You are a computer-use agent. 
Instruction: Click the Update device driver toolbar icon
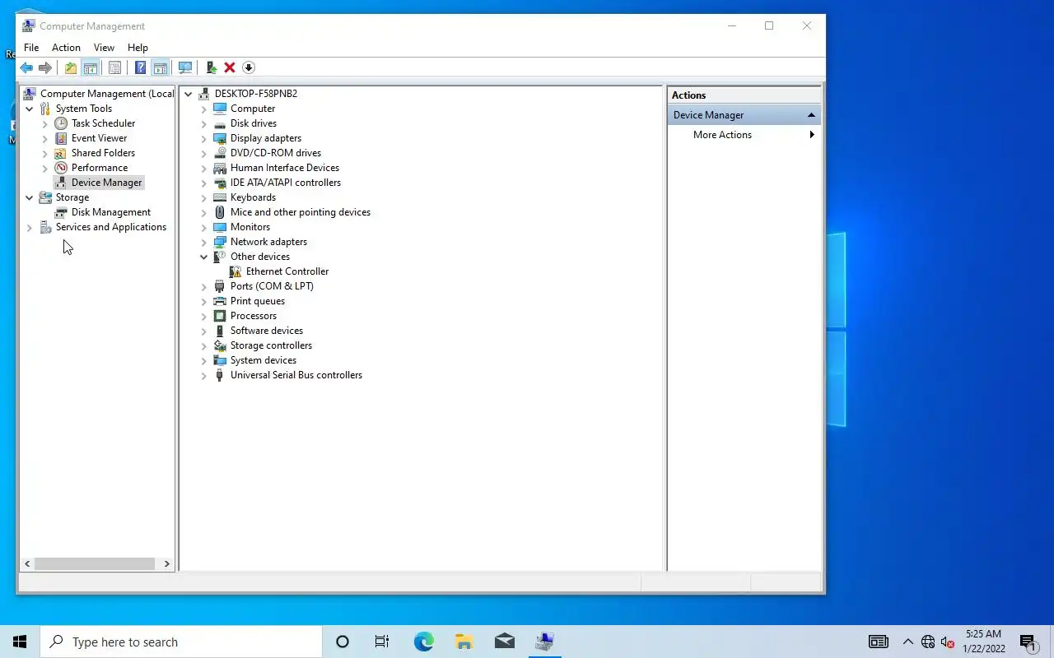pyautogui.click(x=212, y=67)
